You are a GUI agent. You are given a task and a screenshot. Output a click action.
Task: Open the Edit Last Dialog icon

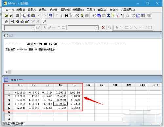(51, 15)
